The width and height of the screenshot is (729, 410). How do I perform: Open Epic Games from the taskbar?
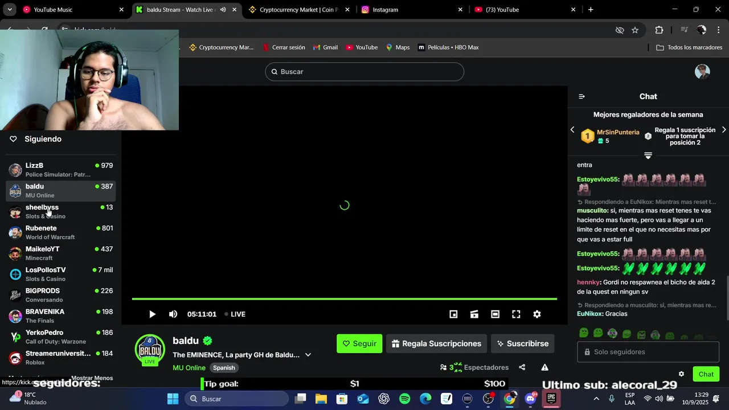coord(551,399)
